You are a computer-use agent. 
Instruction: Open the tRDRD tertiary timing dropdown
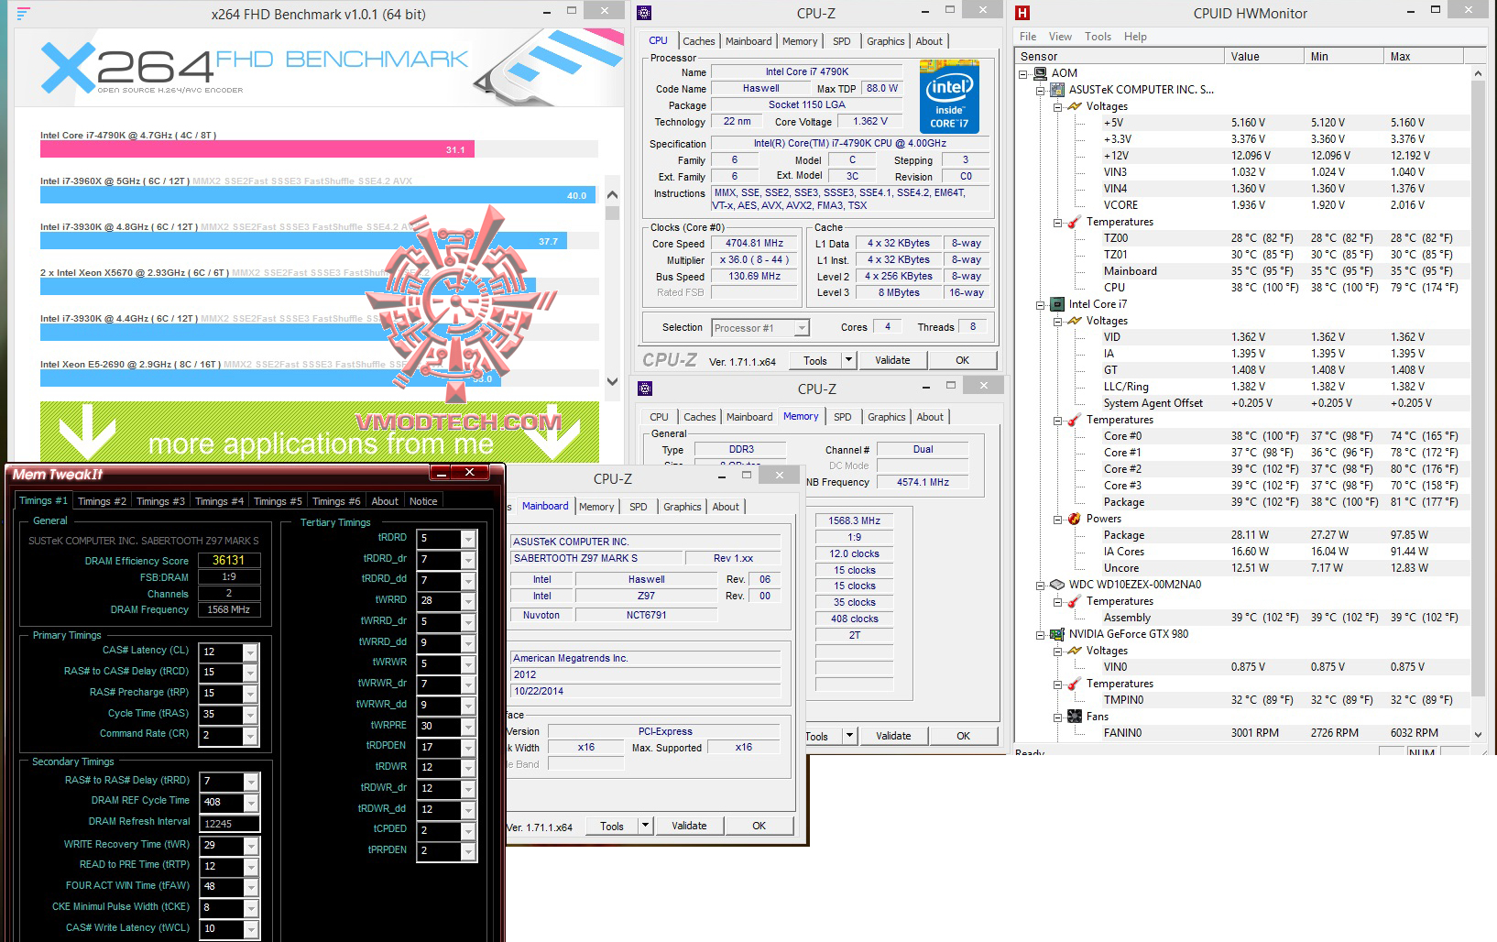(468, 539)
